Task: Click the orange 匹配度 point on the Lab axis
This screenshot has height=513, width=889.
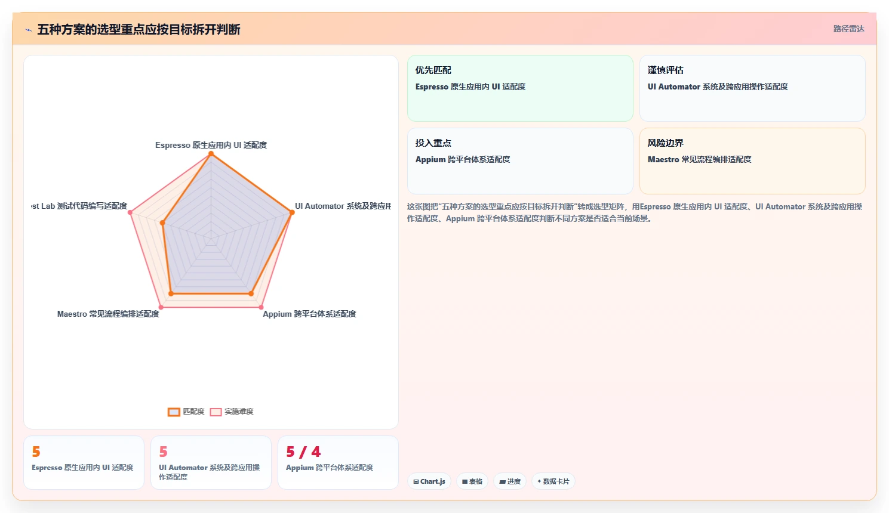Action: click(x=162, y=222)
